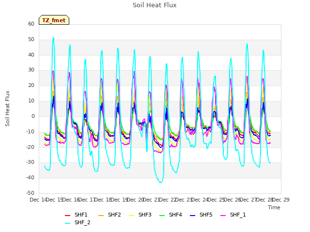
Task: Click the SHF_2 legend label
Action: (x=82, y=222)
